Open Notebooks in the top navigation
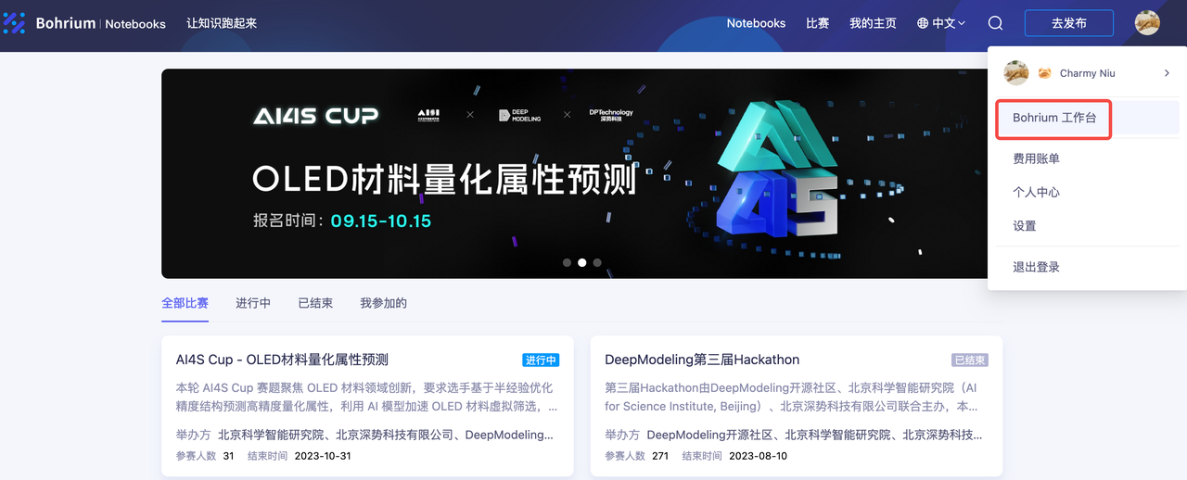Viewport: 1187px width, 480px height. point(756,23)
